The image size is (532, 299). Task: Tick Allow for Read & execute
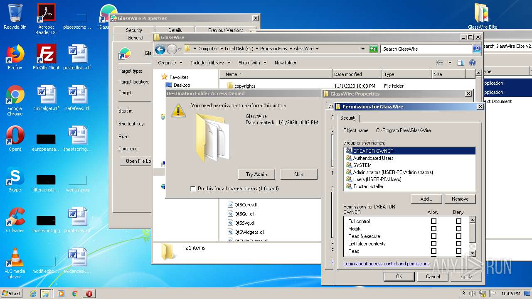pyautogui.click(x=433, y=236)
